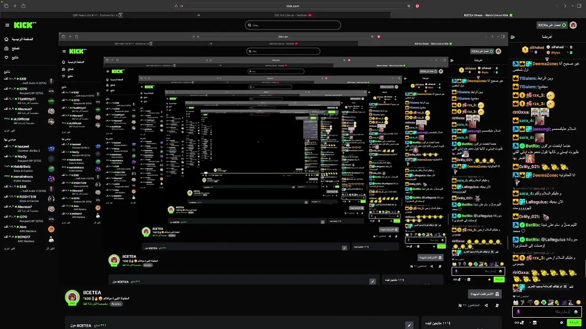The image size is (586, 329).
Task: Click the get KICKs button in header
Action: tap(552, 25)
